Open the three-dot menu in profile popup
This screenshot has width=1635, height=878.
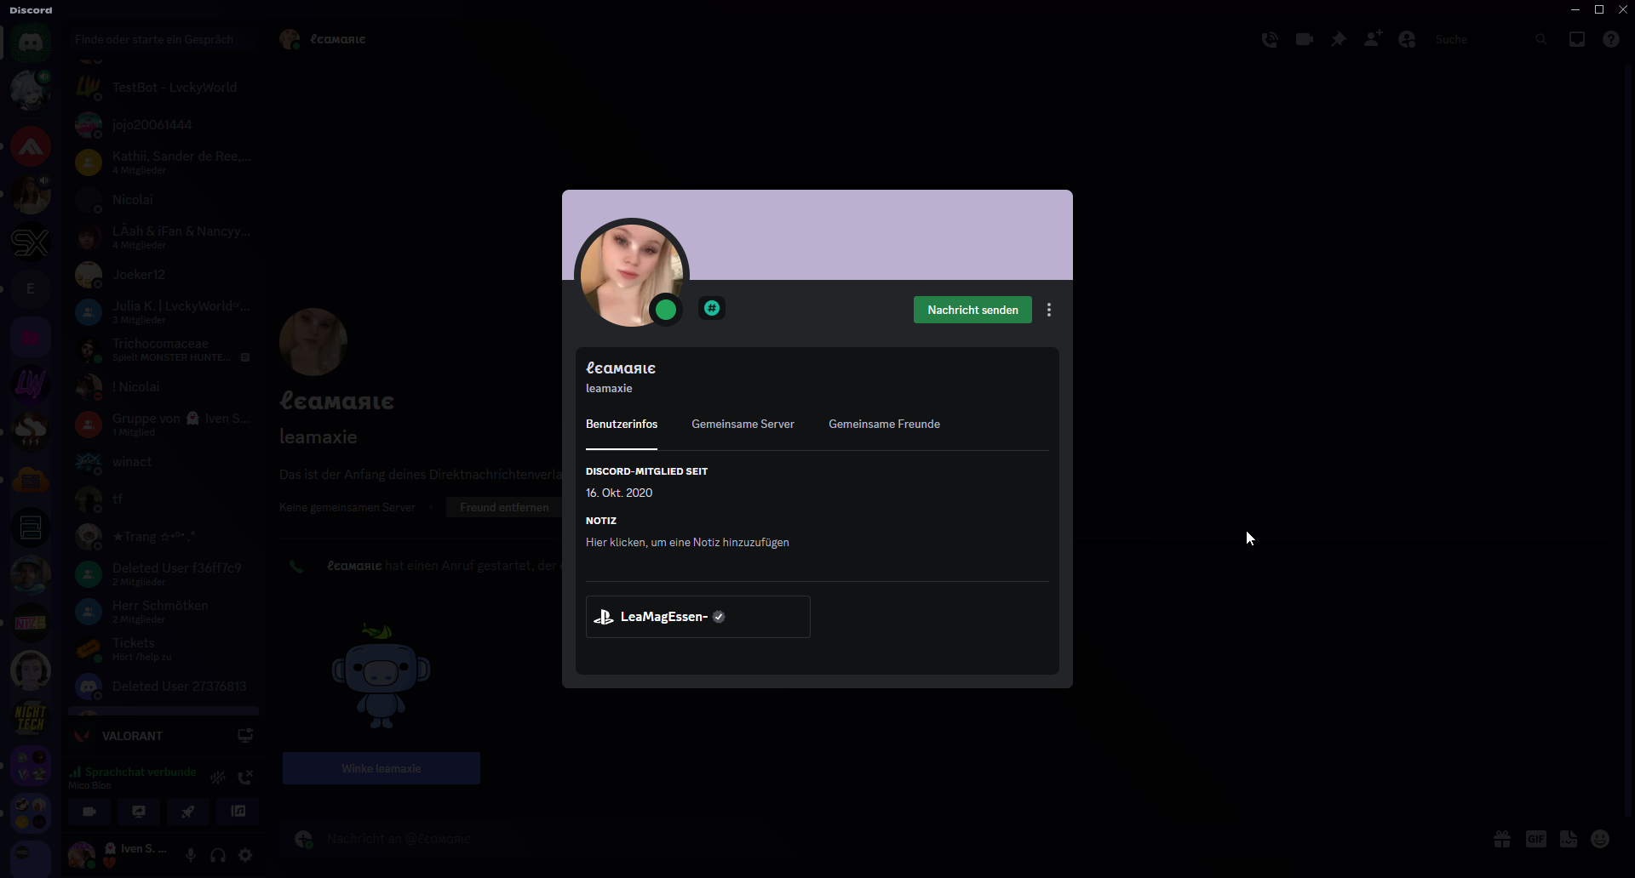1049,310
